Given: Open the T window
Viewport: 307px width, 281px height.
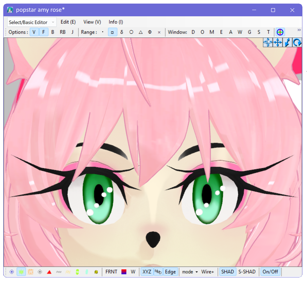Looking at the screenshot, I should pos(268,32).
